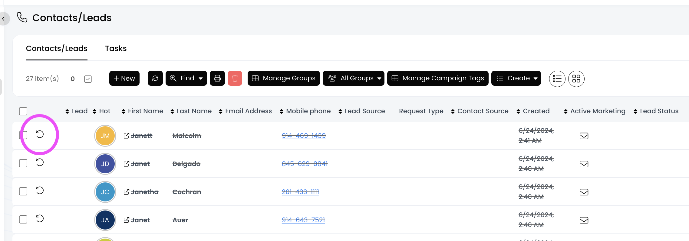Click email envelope icon for Janetha Cochran
689x241 pixels.
[584, 192]
